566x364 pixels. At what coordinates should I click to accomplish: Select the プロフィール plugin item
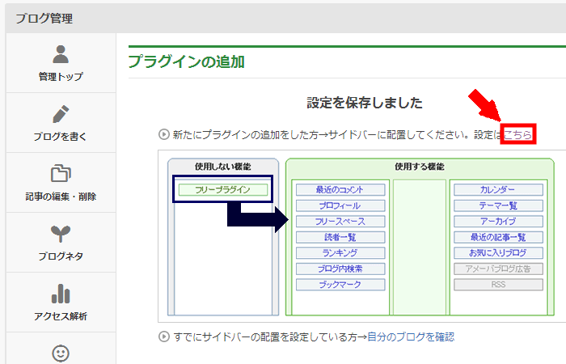[340, 205]
